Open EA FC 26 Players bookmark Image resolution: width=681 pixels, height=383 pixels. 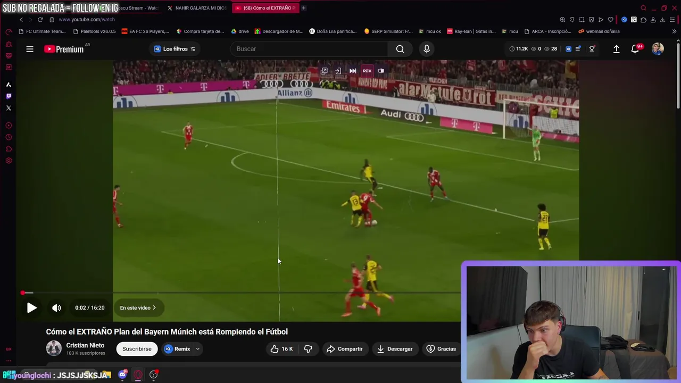click(145, 31)
